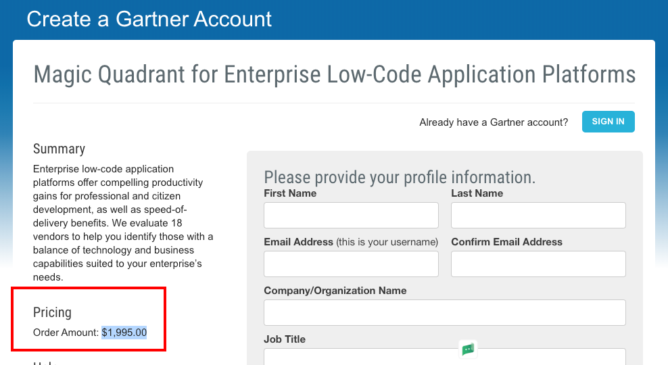Focus the Last Name input field
The image size is (668, 365).
pyautogui.click(x=538, y=215)
